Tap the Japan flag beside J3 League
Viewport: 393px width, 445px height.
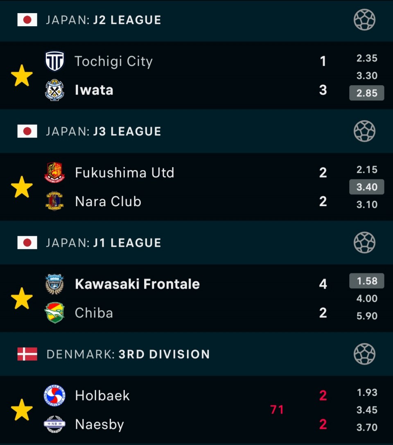[x=27, y=131]
